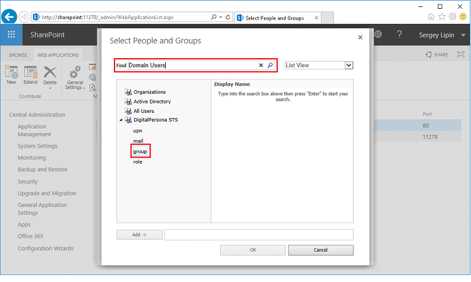
Task: Click the browser back arrow button
Action: tap(9, 17)
